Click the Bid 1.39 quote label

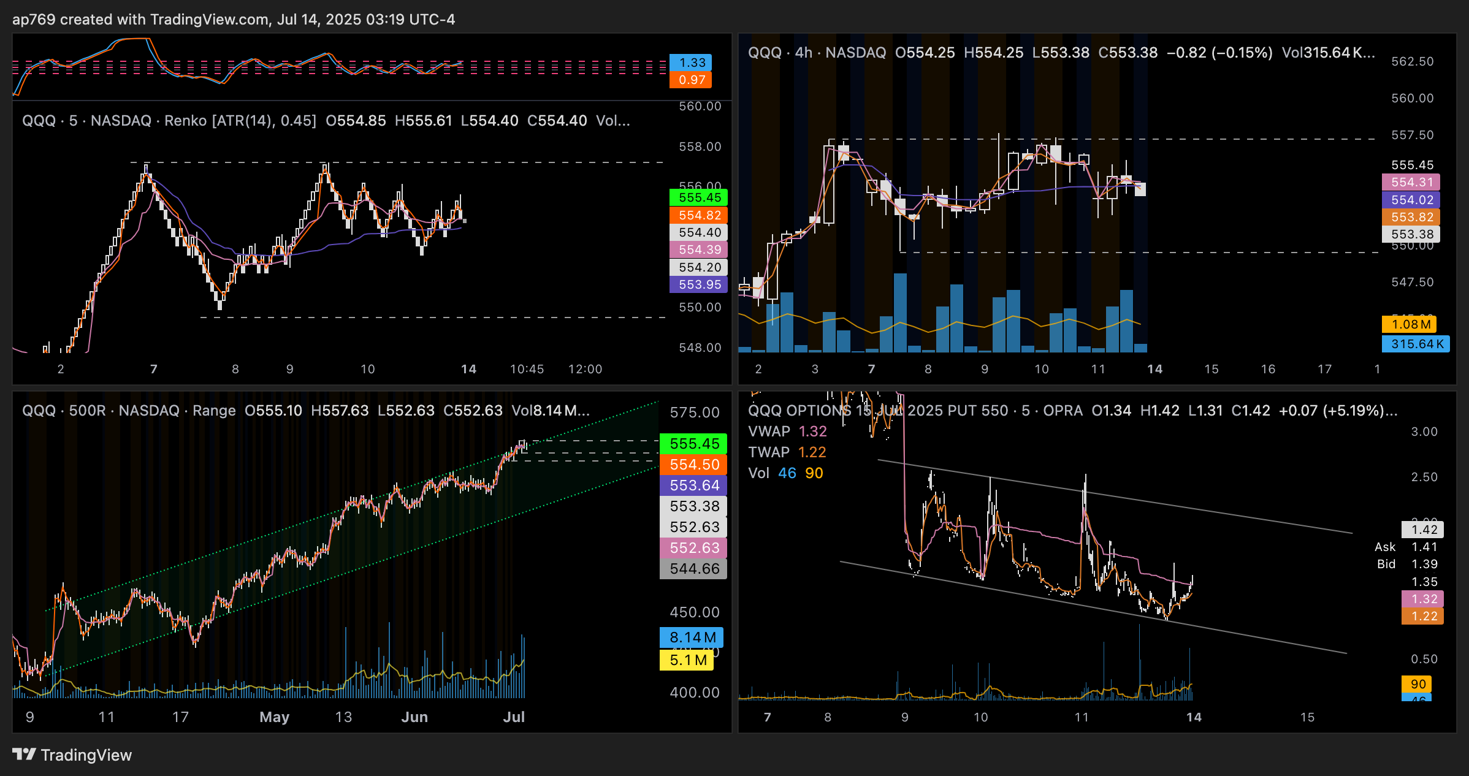tap(1407, 565)
